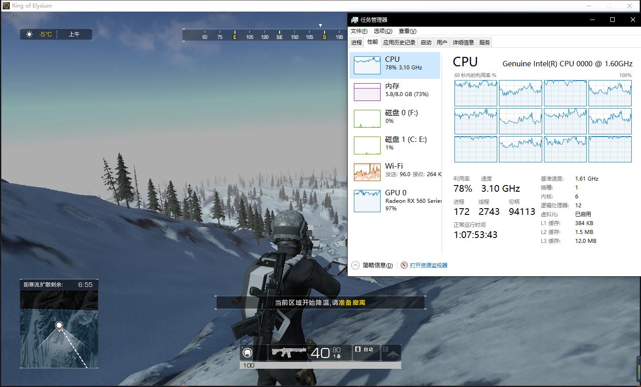641x387 pixels.
Task: Click the 已启用 virtualization value
Action: click(x=583, y=214)
